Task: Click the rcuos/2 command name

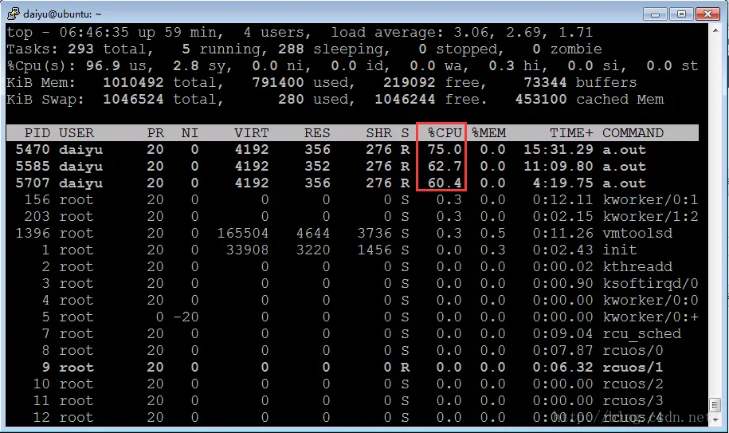Action: pos(633,384)
